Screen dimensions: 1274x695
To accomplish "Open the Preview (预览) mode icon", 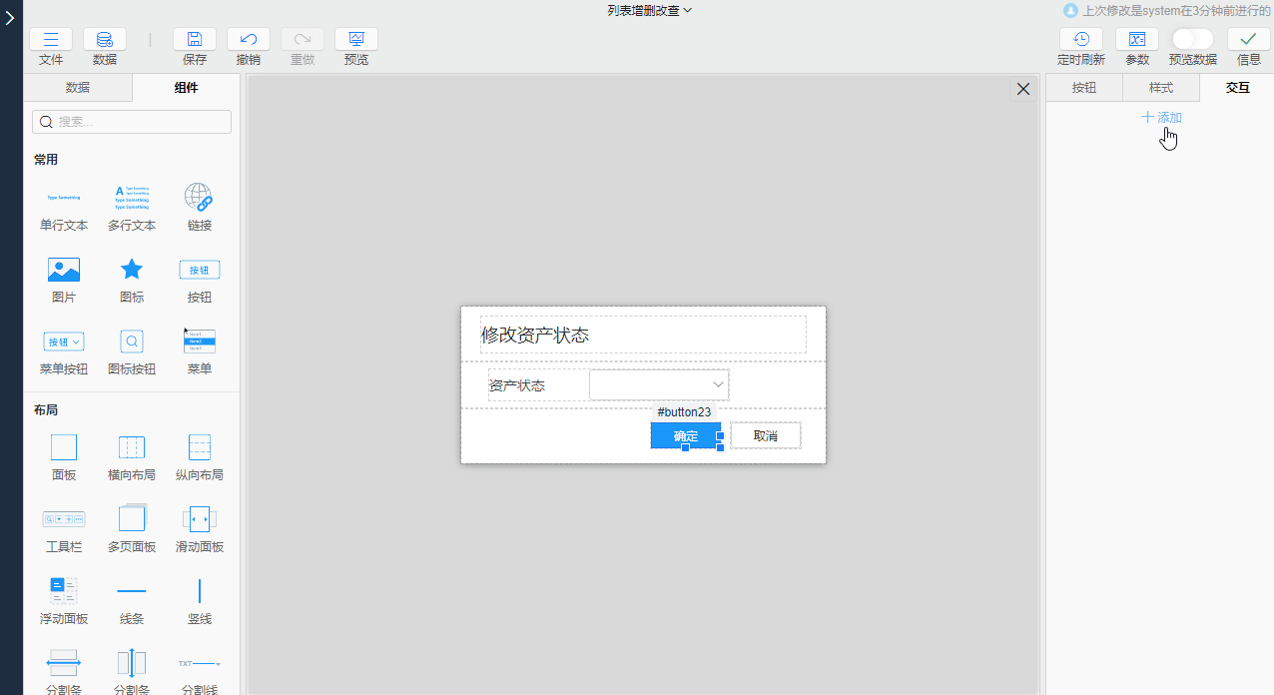I will (356, 40).
